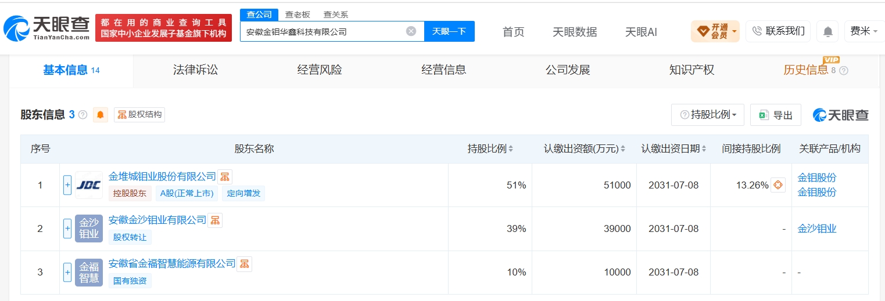Screen dimensions: 885x301
Task: Clear the search box with the X icon
Action: click(411, 31)
